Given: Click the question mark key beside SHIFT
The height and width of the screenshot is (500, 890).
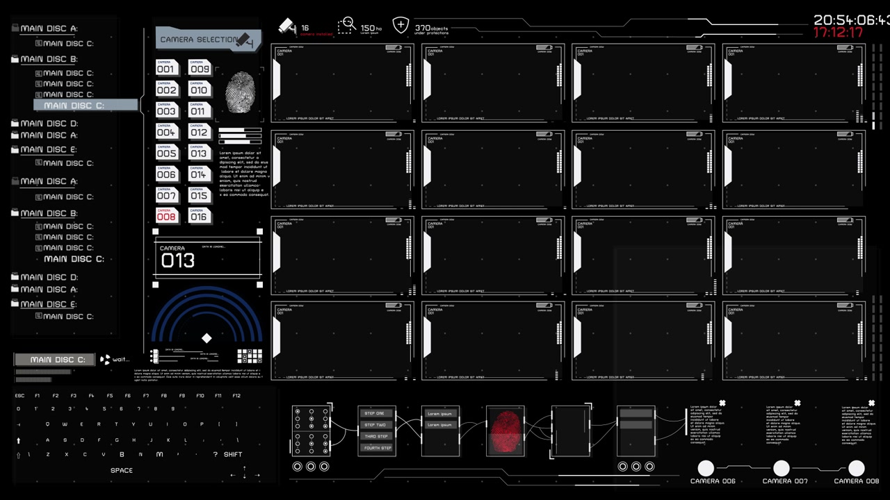Looking at the screenshot, I should pyautogui.click(x=215, y=454).
